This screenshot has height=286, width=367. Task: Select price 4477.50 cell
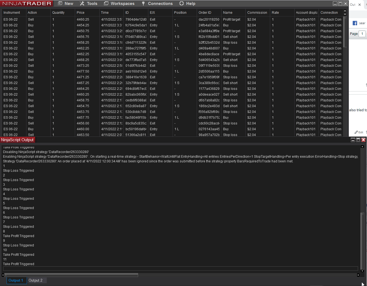click(87, 71)
